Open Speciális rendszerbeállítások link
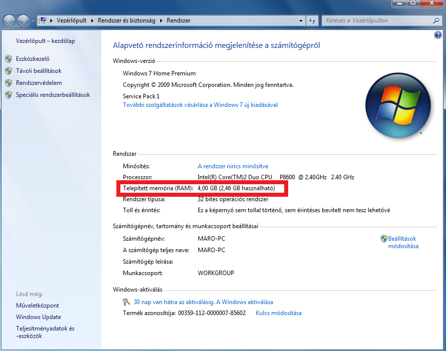446x351 pixels. 53,95
